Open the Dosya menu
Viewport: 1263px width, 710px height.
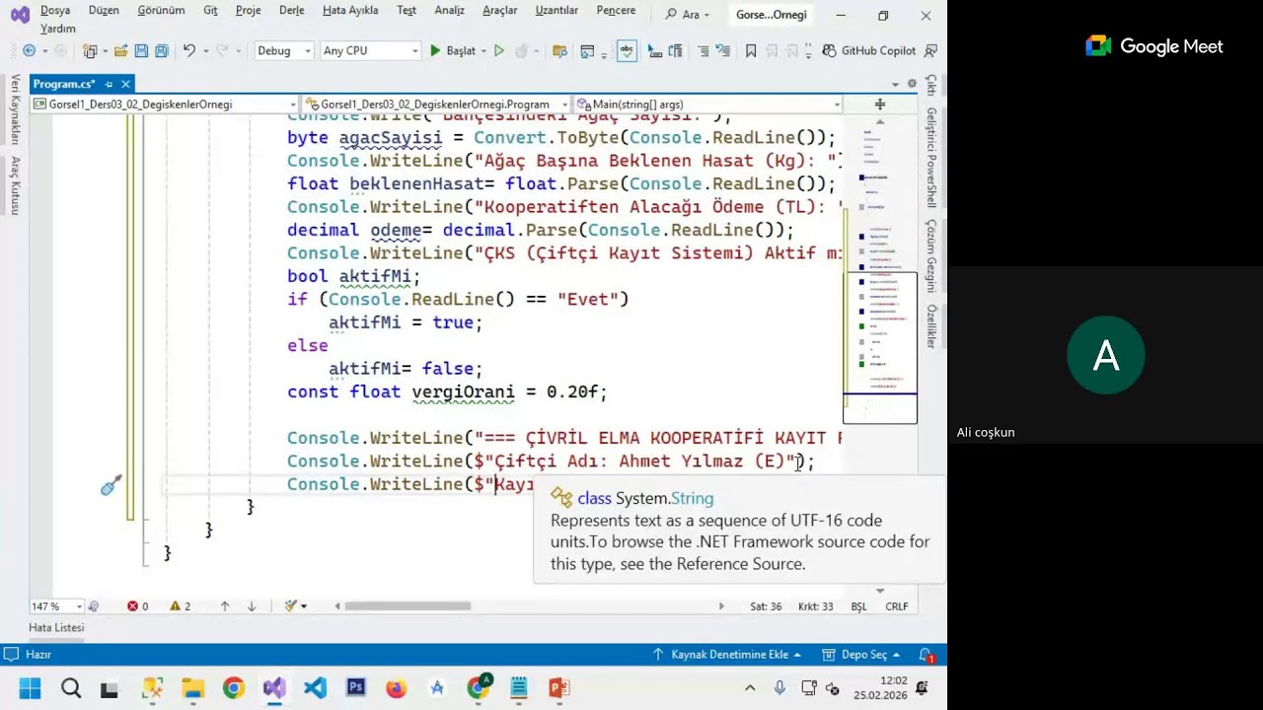click(55, 10)
